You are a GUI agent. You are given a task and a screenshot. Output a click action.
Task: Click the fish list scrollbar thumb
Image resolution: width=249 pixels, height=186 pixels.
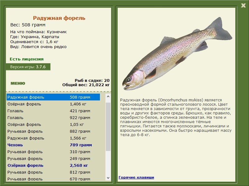(108, 127)
